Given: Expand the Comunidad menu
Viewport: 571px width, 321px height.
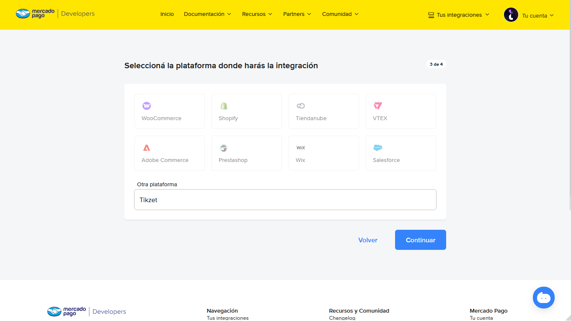Looking at the screenshot, I should (341, 14).
